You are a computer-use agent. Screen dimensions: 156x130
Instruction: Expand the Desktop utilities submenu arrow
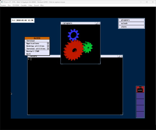48,46
